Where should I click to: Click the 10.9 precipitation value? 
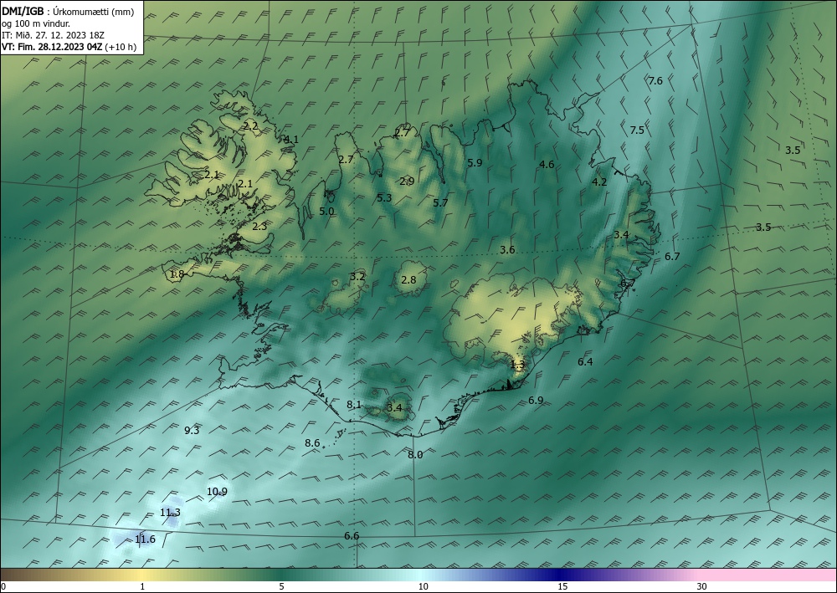(217, 491)
